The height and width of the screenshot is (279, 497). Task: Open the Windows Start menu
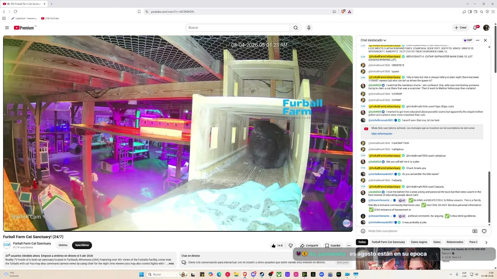point(141,274)
